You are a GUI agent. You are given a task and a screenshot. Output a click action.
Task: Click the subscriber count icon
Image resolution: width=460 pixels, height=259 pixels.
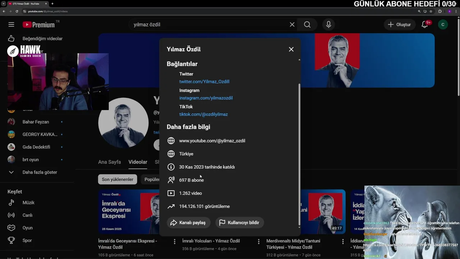click(x=171, y=180)
